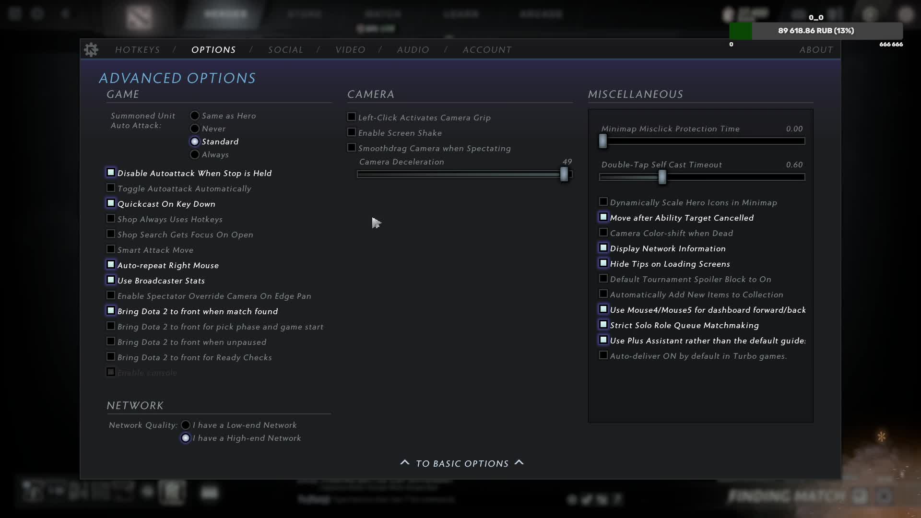
Task: Open the Account tab
Action: click(487, 50)
